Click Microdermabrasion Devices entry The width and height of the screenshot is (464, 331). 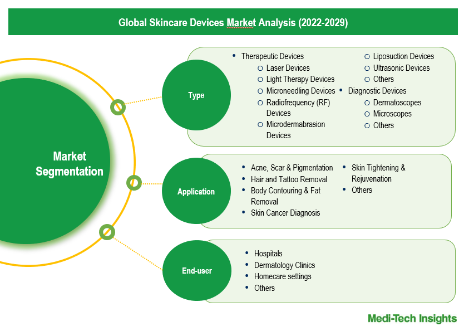(x=295, y=130)
